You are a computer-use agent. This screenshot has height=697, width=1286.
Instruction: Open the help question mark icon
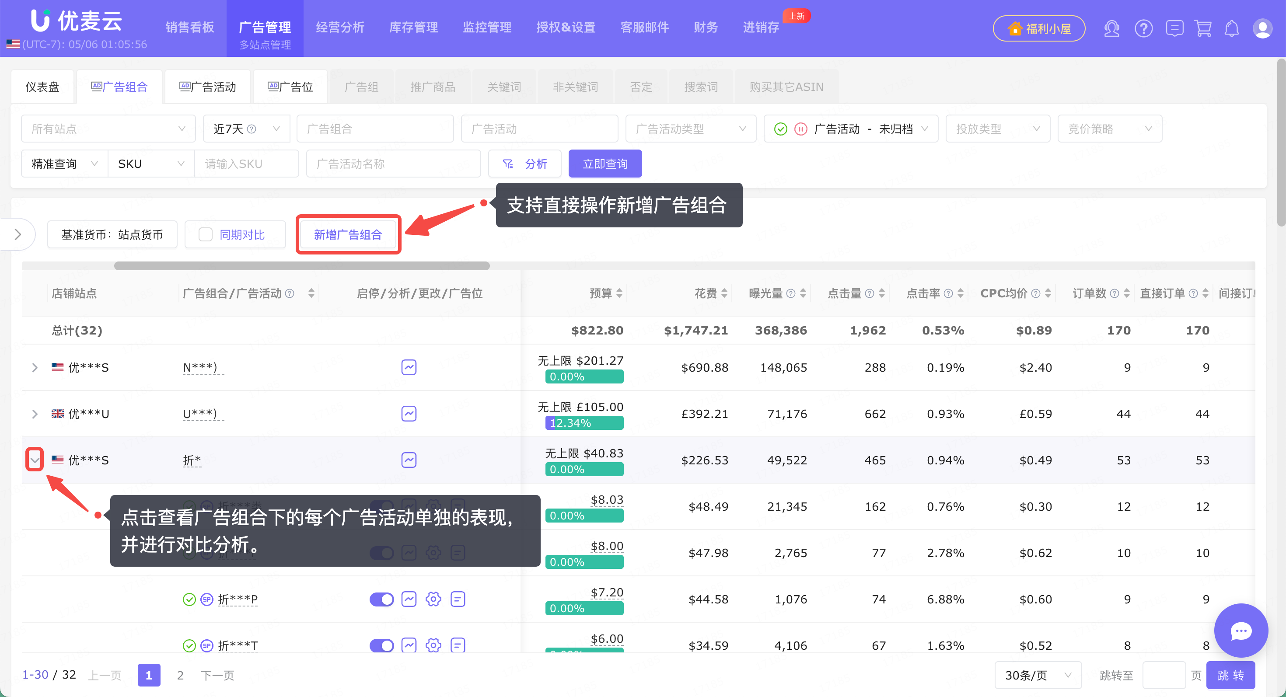pyautogui.click(x=1143, y=28)
